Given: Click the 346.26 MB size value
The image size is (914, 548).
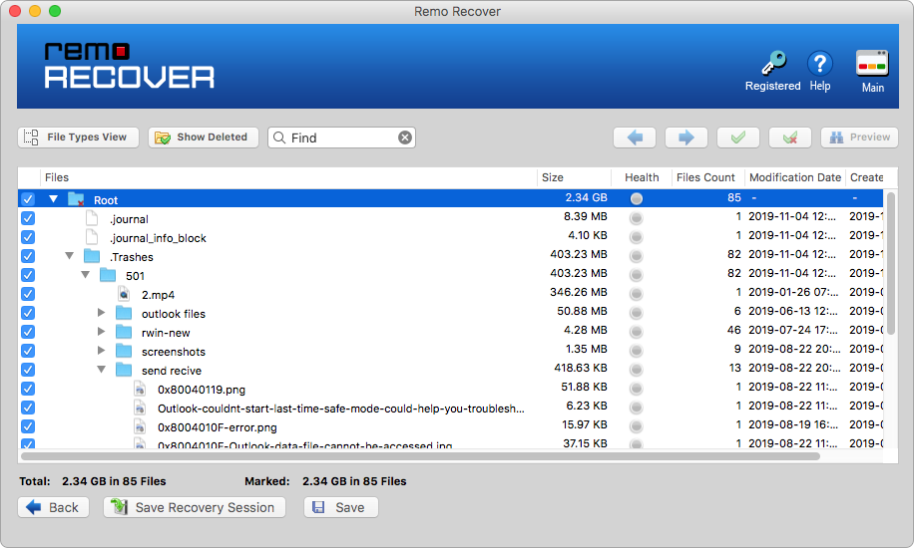Looking at the screenshot, I should [x=579, y=292].
